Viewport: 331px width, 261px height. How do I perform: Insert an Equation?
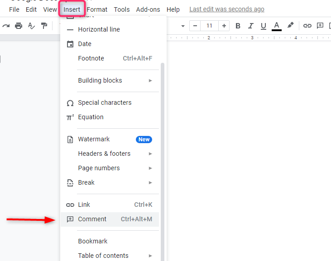point(110,117)
